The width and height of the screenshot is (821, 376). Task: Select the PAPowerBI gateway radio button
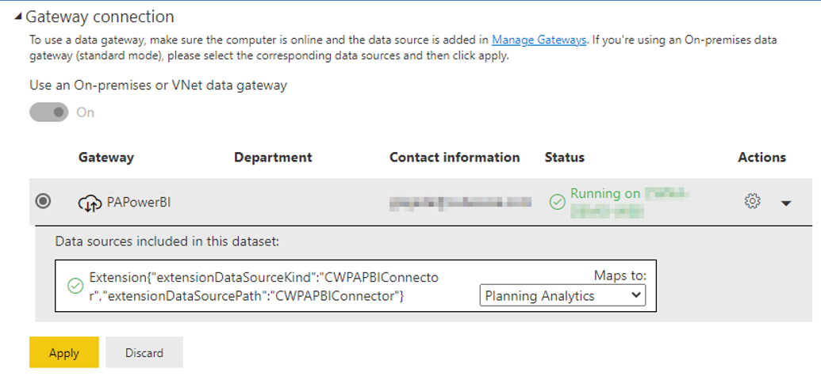pos(43,201)
